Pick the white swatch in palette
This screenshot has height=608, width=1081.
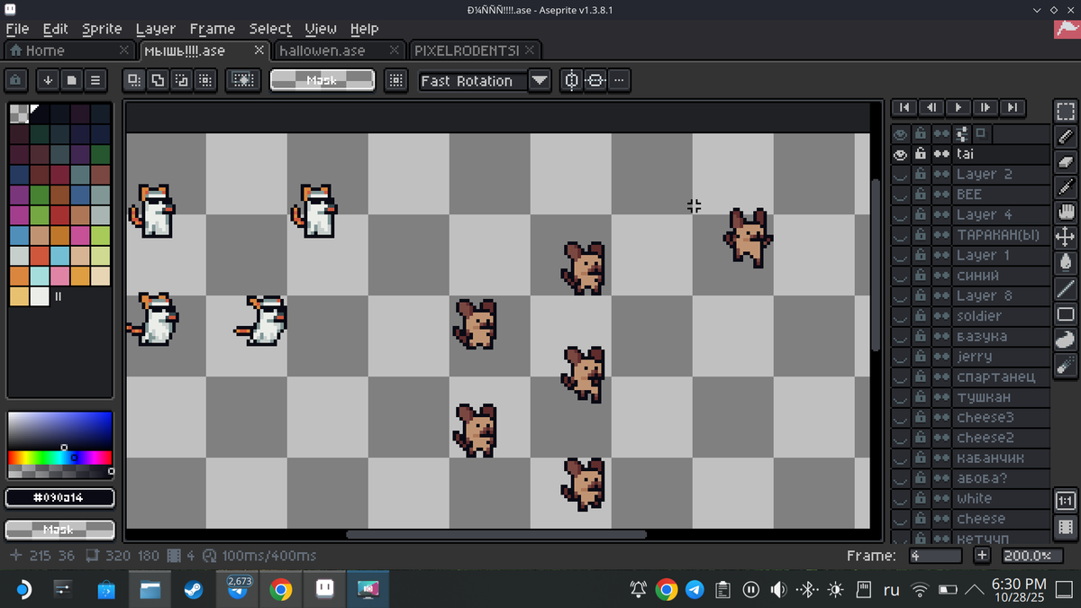point(40,296)
